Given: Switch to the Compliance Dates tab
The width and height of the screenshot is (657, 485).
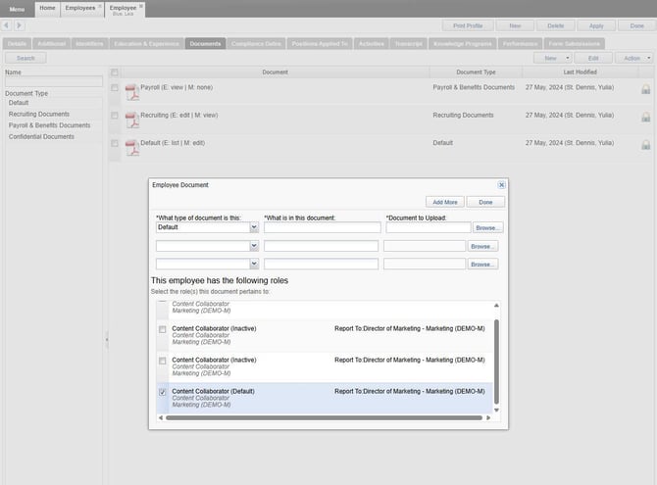Looking at the screenshot, I should (259, 44).
